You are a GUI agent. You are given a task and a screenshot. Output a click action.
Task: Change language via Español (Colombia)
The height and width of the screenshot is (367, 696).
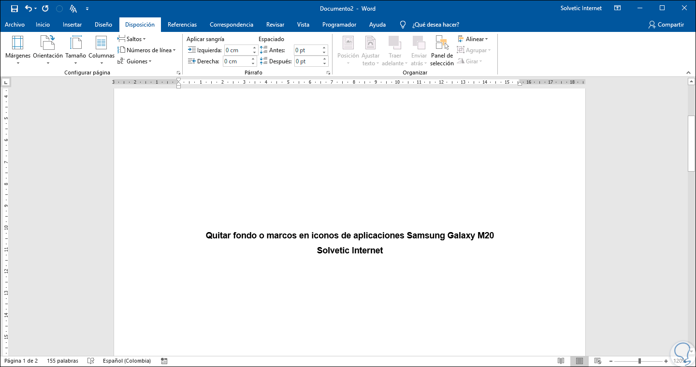click(x=127, y=361)
